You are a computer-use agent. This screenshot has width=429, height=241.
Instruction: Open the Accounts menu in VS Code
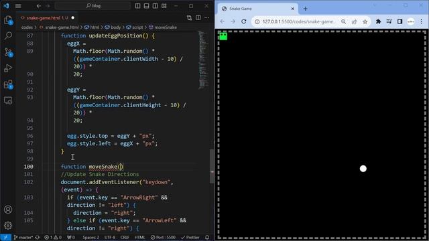click(8, 210)
